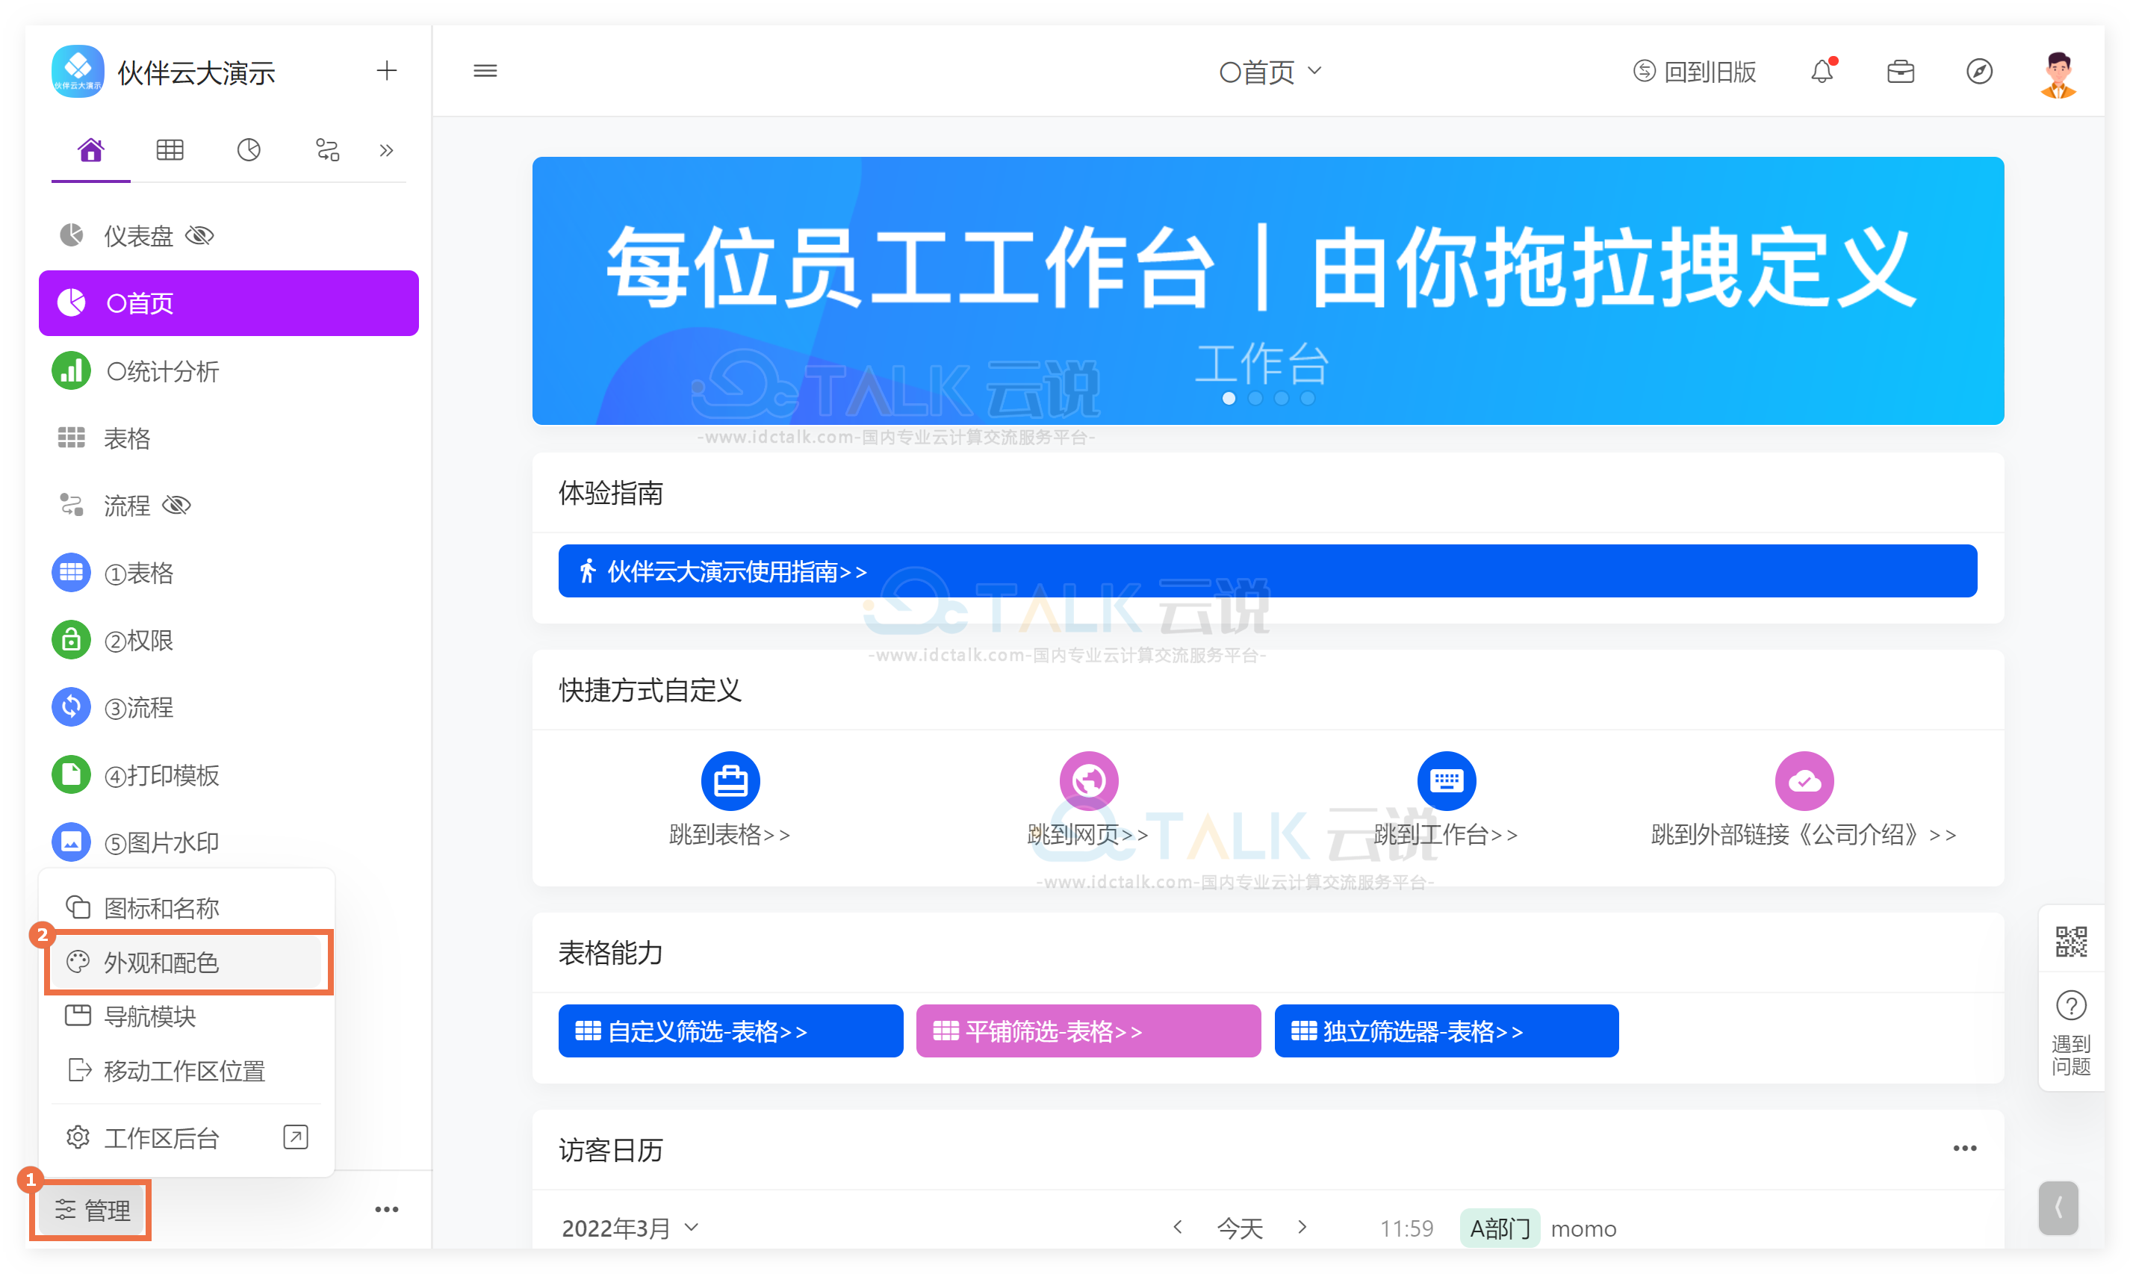
Task: Click the ⑤图片水印 blue image icon
Action: pos(71,842)
